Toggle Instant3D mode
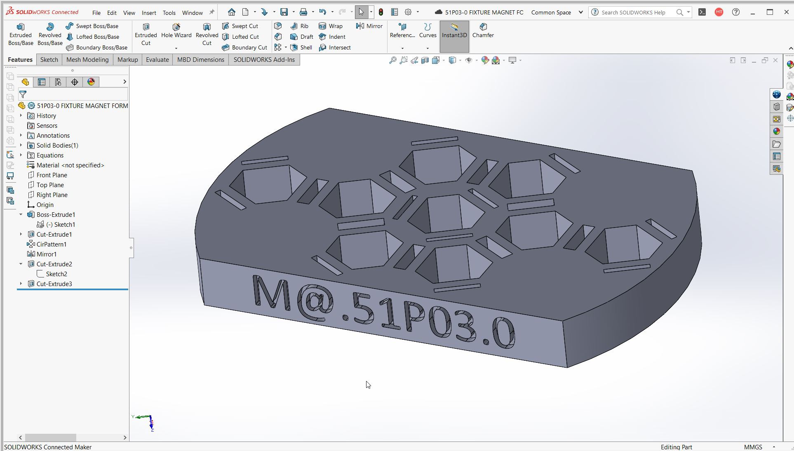The image size is (794, 451). [454, 37]
